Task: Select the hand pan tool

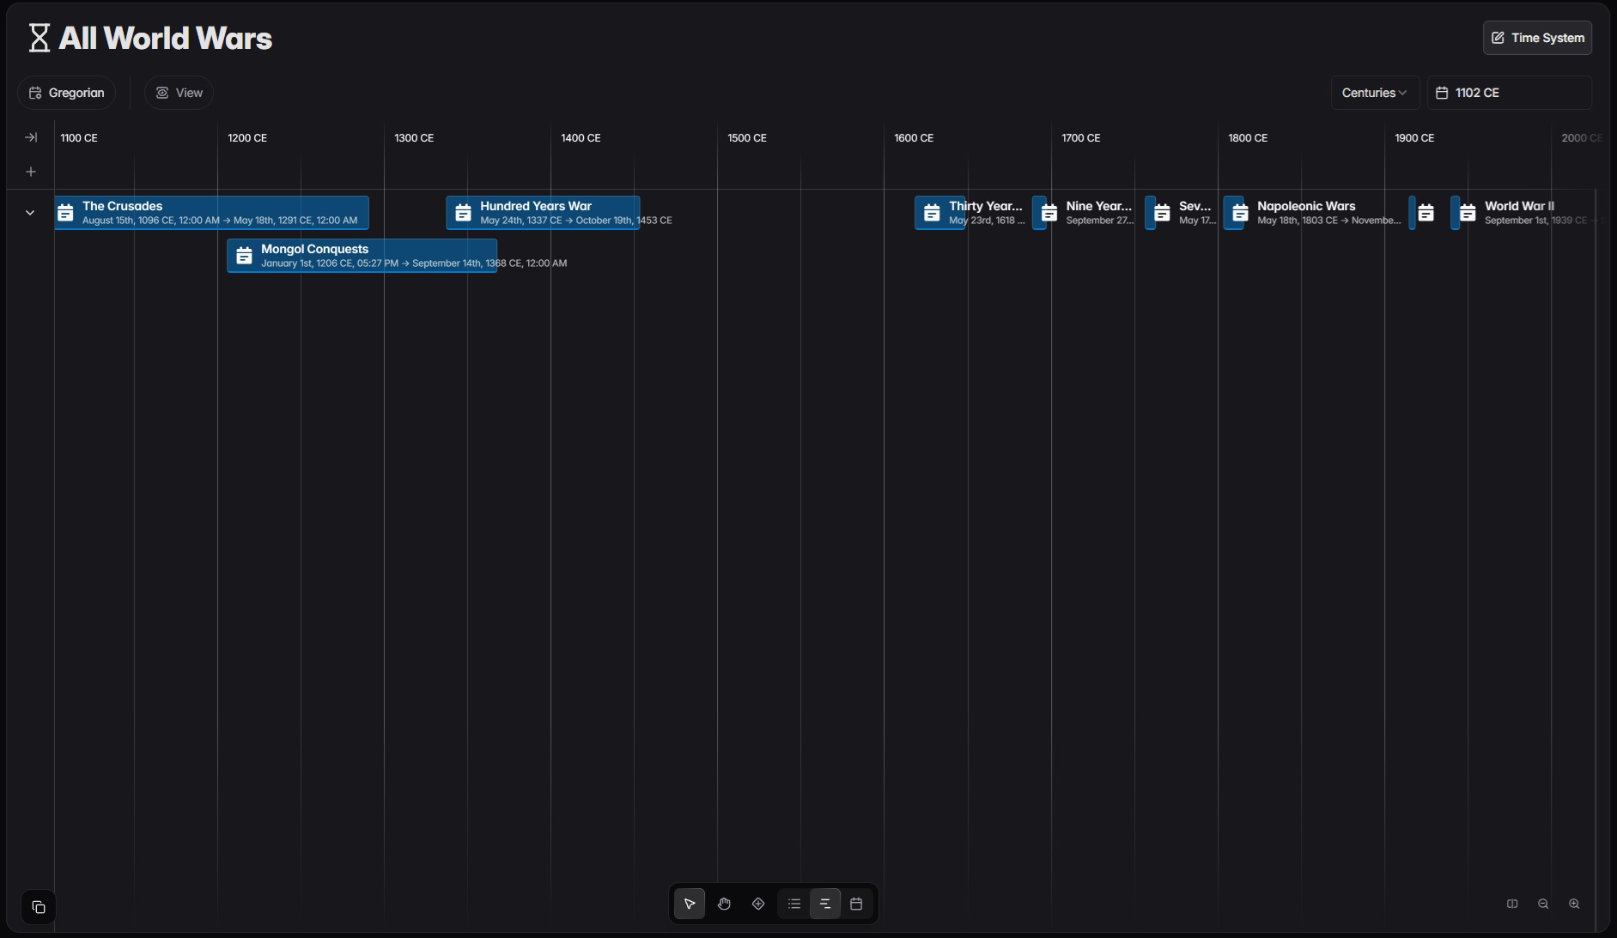Action: click(724, 904)
